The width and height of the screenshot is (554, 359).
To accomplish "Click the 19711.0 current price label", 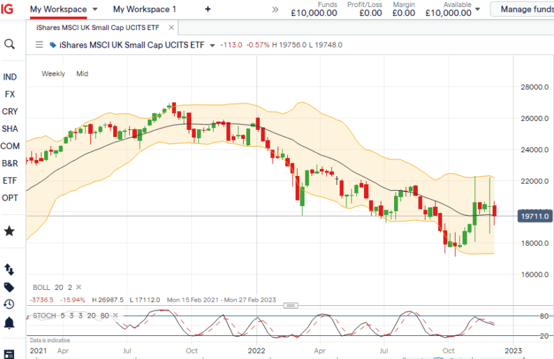I will tap(535, 217).
